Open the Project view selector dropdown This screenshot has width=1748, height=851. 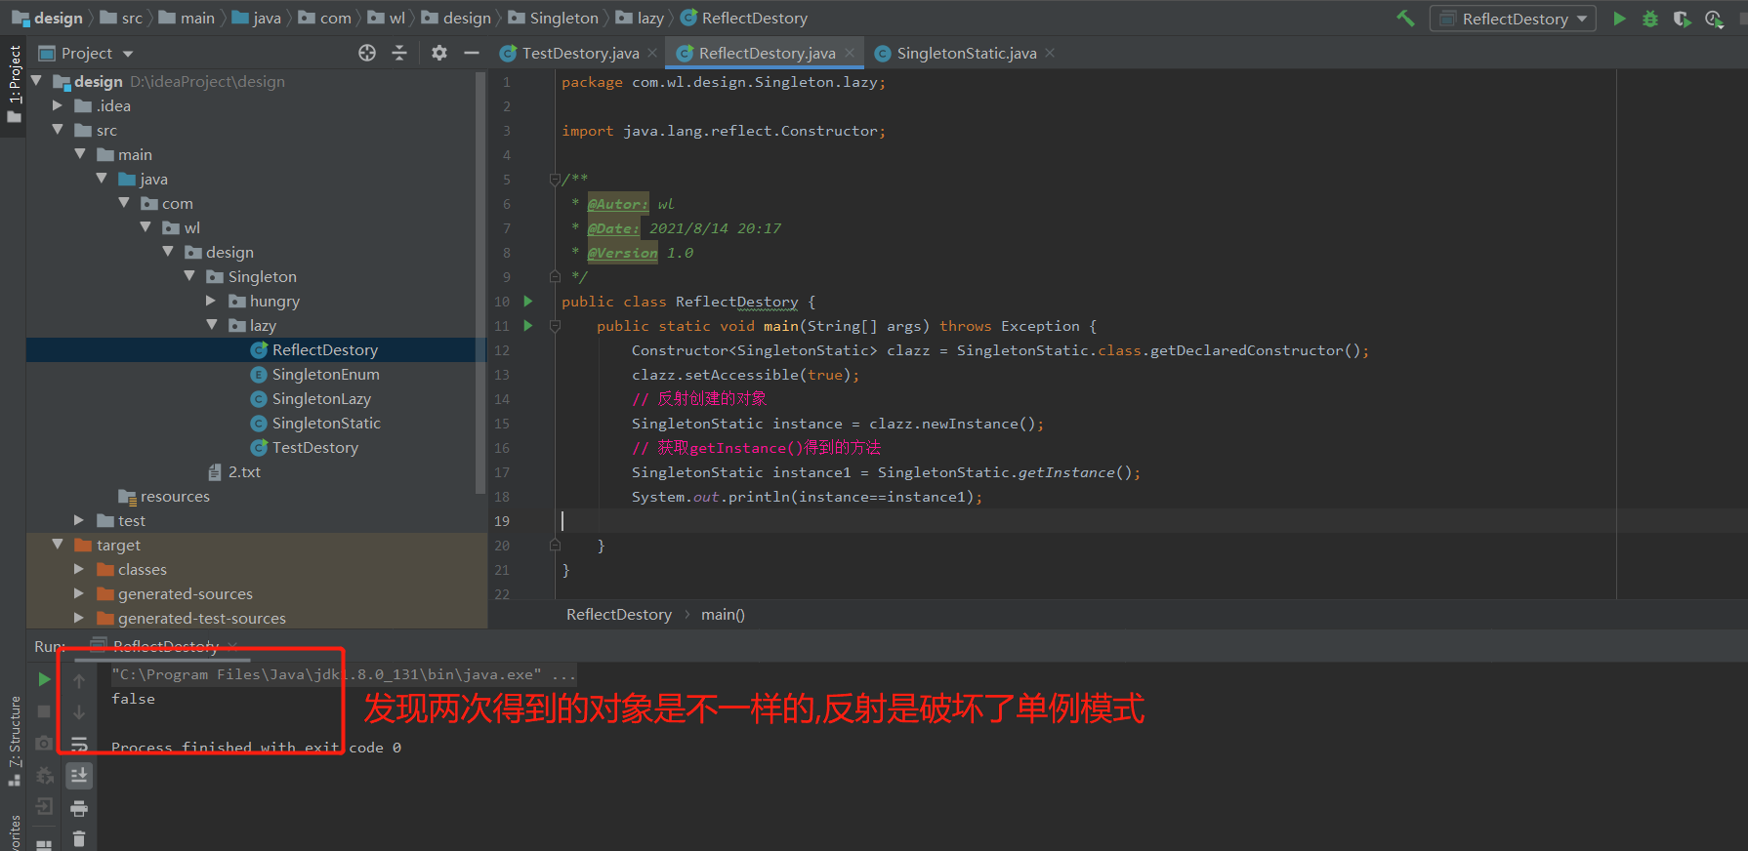click(86, 53)
